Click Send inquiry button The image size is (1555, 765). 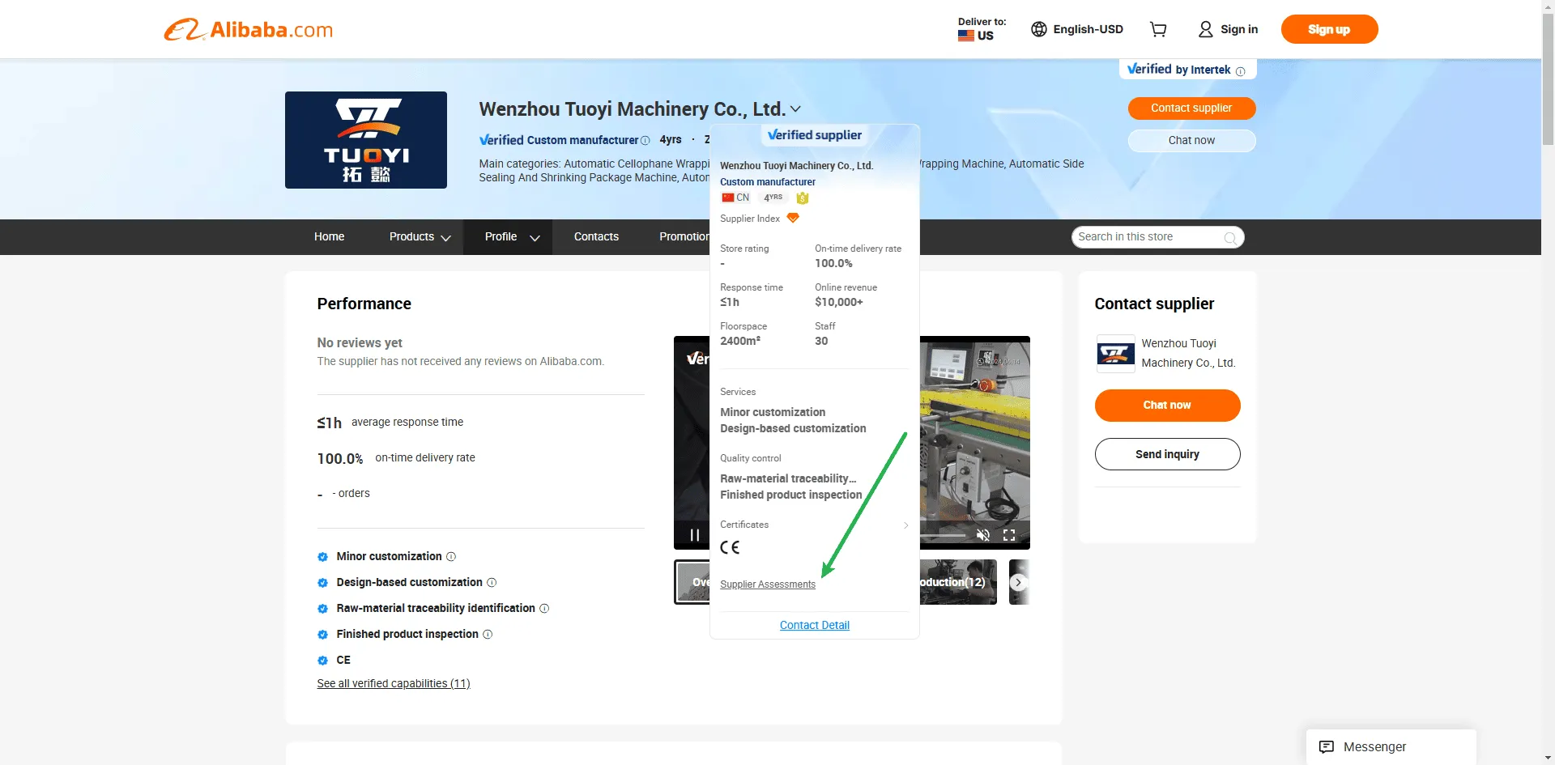point(1167,454)
